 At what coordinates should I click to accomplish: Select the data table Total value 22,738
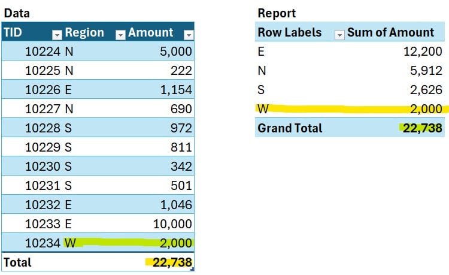[172, 262]
